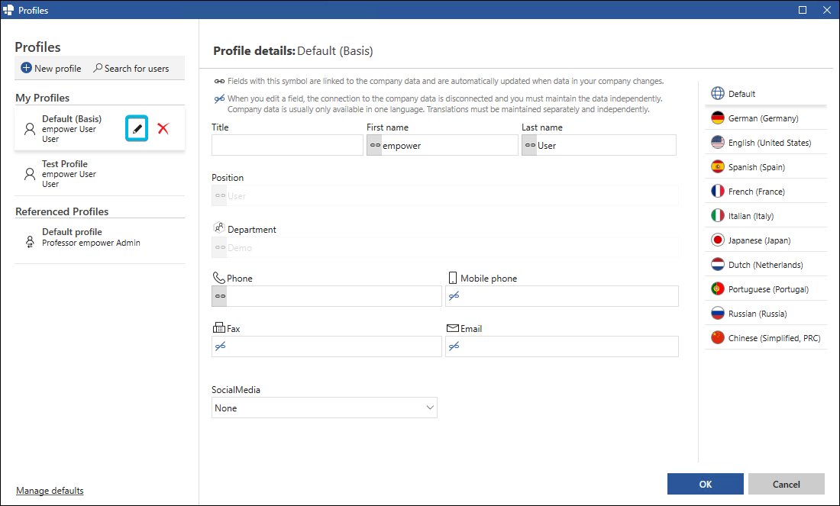This screenshot has height=506, width=840.
Task: Click the person icon of Test Profile
Action: coord(30,174)
